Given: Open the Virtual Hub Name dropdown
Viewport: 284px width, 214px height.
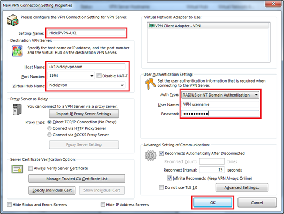Looking at the screenshot, I should tap(122, 85).
